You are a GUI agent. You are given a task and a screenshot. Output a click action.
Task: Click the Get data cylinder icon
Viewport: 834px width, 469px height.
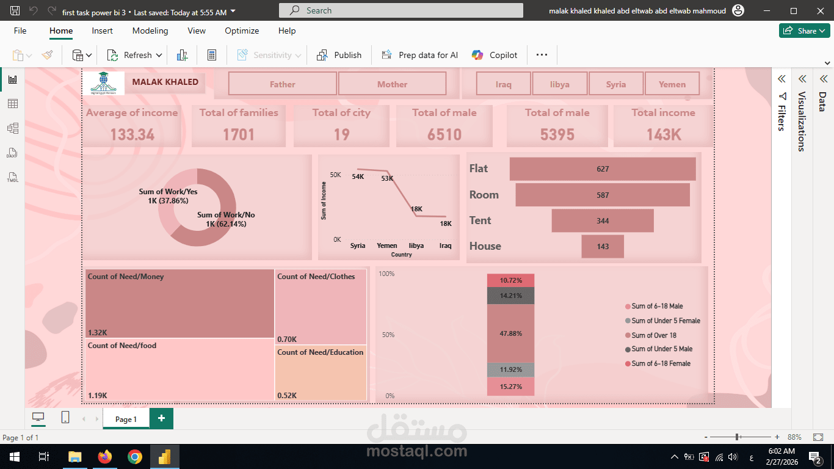point(78,55)
